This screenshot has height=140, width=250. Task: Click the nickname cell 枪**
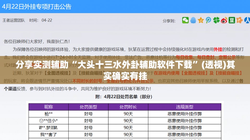[48, 114]
